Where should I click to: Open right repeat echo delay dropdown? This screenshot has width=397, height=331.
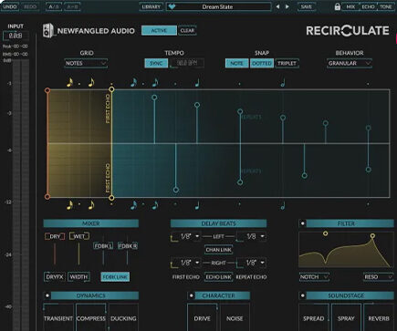(x=251, y=263)
